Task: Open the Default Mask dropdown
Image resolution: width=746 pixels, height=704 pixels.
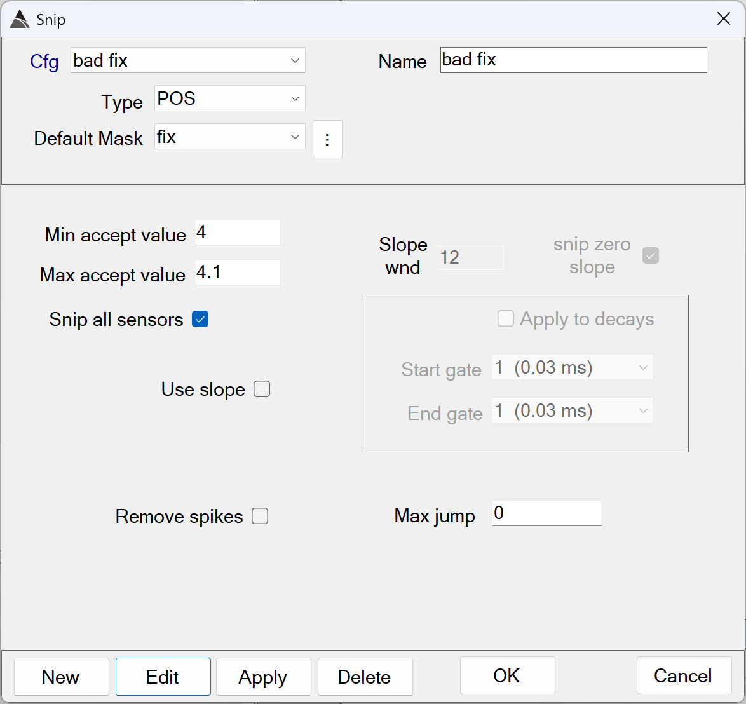Action: [x=229, y=137]
